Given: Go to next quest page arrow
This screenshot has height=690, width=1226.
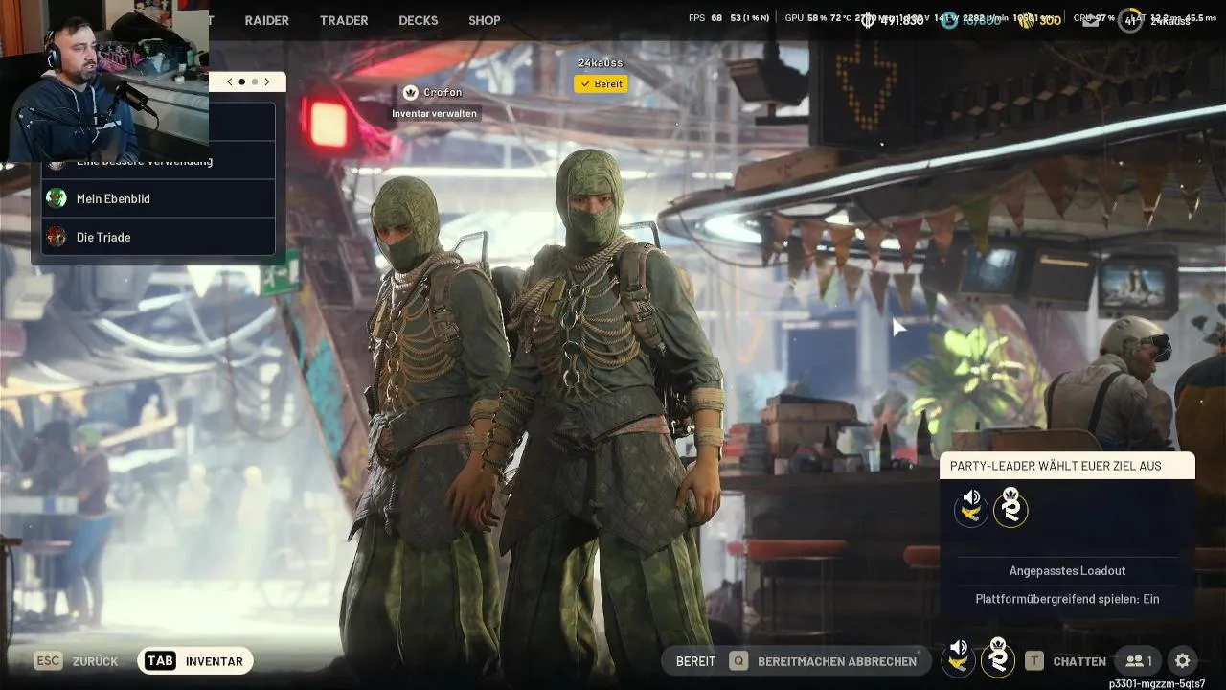Looking at the screenshot, I should pos(267,82).
